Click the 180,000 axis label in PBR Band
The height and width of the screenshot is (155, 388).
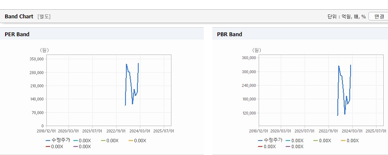click(x=249, y=99)
